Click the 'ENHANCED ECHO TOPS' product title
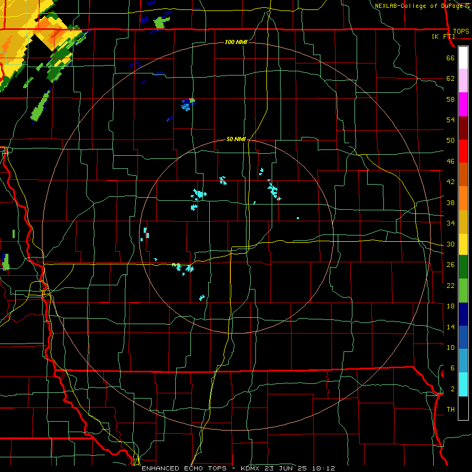 click(x=184, y=468)
